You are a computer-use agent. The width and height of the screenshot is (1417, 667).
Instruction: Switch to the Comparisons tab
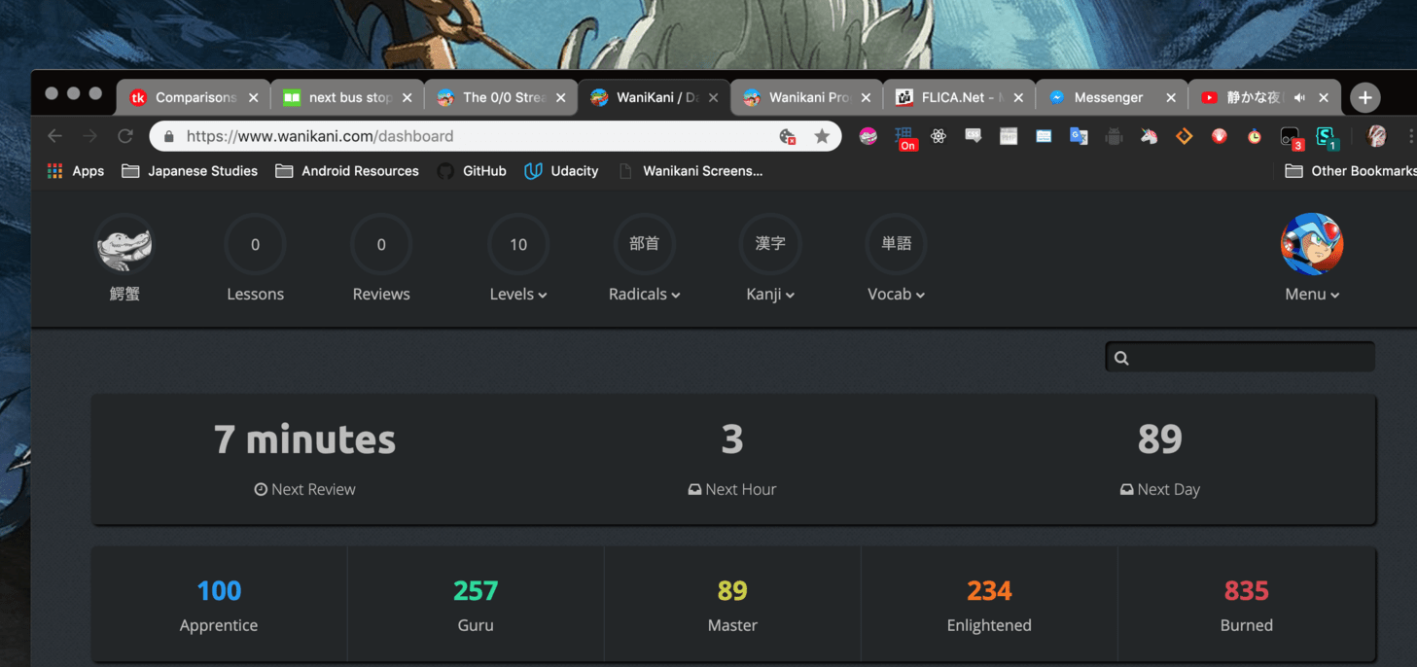point(194,97)
